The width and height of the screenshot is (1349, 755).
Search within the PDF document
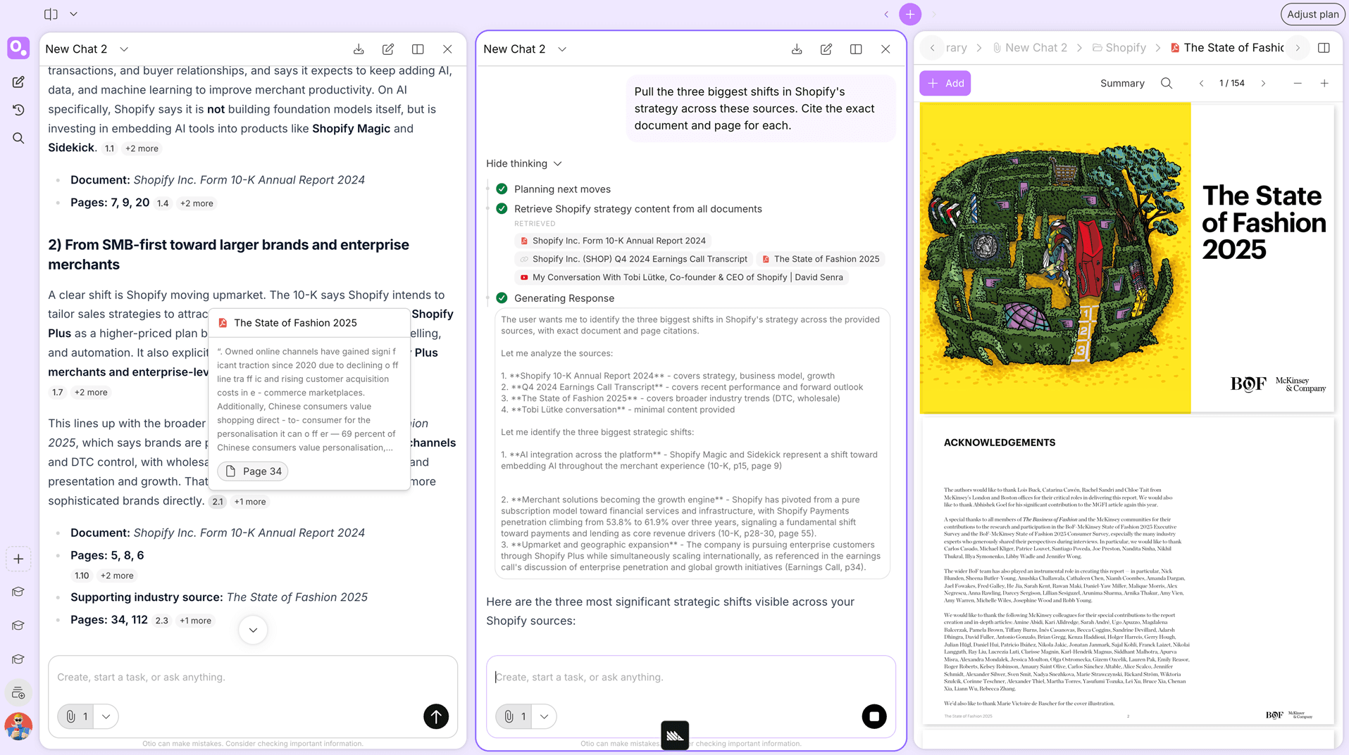pos(1167,83)
